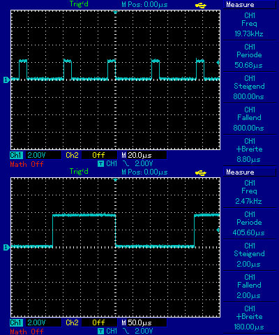Open the M 20.0µs timebase setting
Screen dimensions: 279x335
pos(144,155)
